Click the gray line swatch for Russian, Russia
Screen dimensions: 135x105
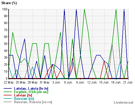[x=8, y=102]
